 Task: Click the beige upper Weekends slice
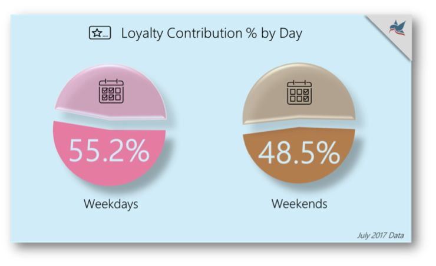[299, 94]
